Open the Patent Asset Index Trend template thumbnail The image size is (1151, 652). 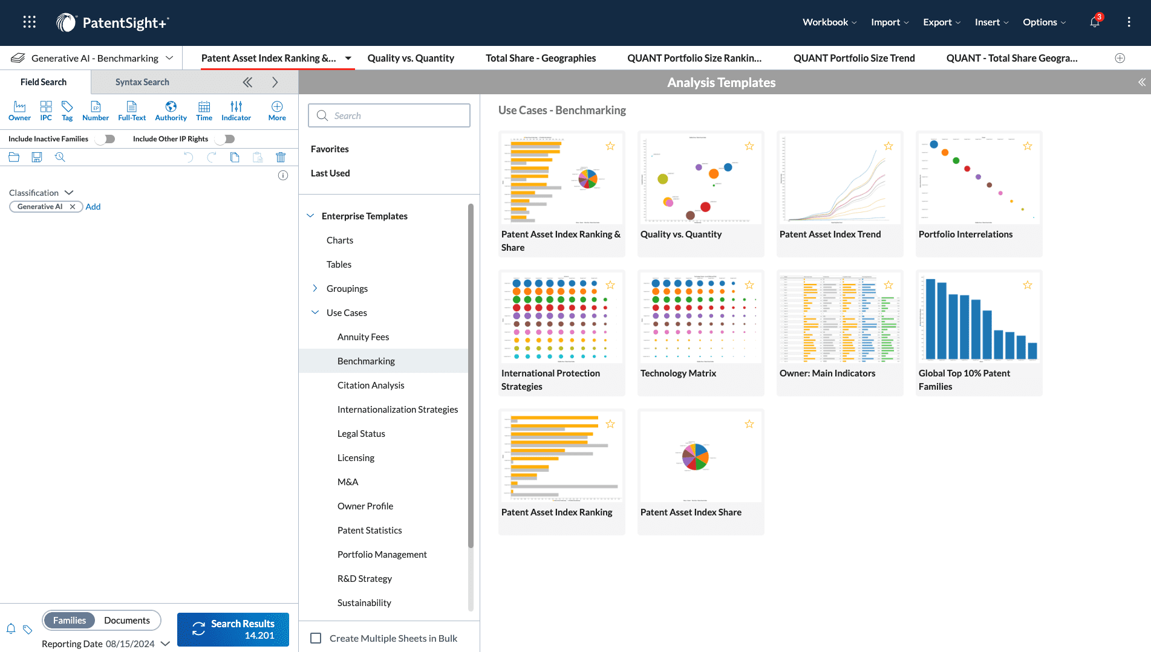(x=840, y=178)
